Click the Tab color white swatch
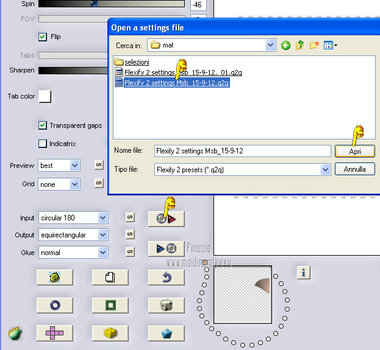This screenshot has height=350, width=380. [45, 97]
